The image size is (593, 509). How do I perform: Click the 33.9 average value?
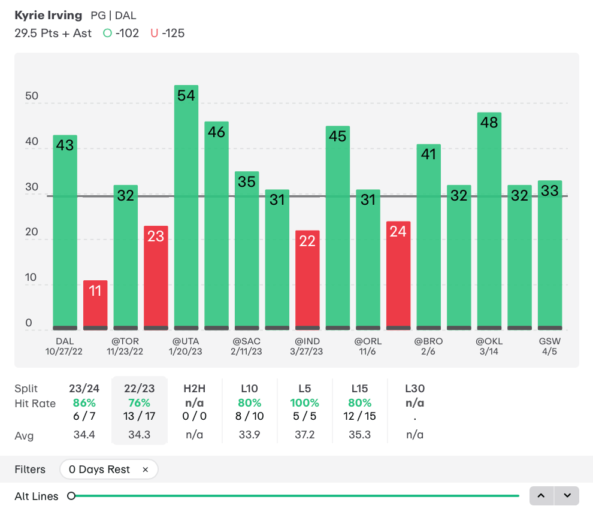click(249, 435)
